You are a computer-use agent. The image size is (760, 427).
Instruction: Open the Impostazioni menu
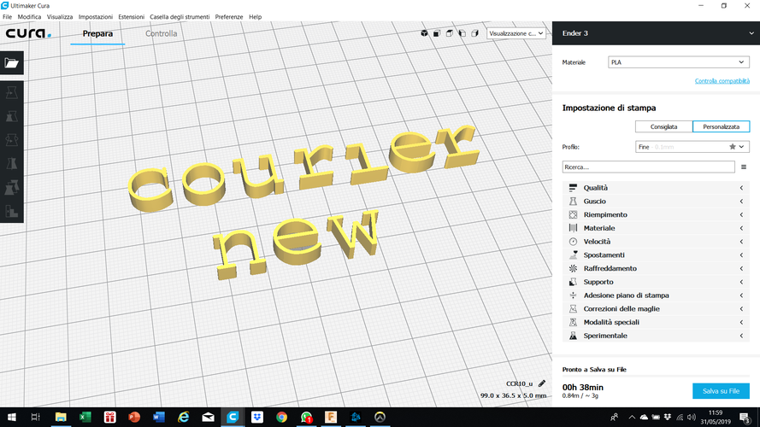pos(96,16)
